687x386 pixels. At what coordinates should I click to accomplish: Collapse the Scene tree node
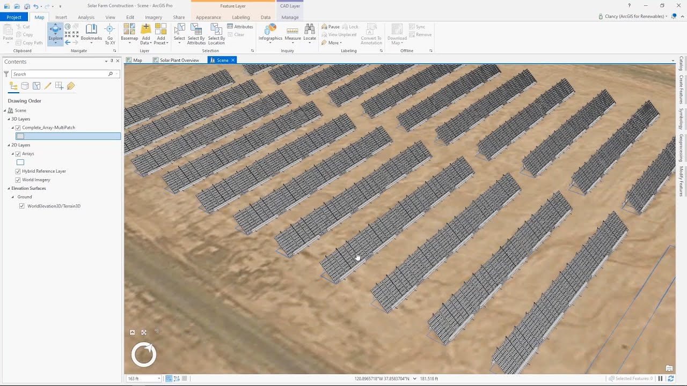pyautogui.click(x=5, y=110)
